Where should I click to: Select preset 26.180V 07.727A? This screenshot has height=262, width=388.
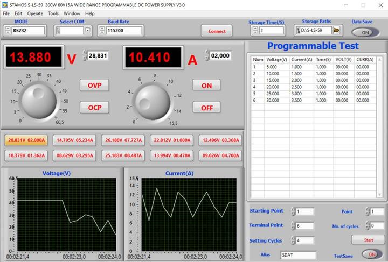[123, 140]
